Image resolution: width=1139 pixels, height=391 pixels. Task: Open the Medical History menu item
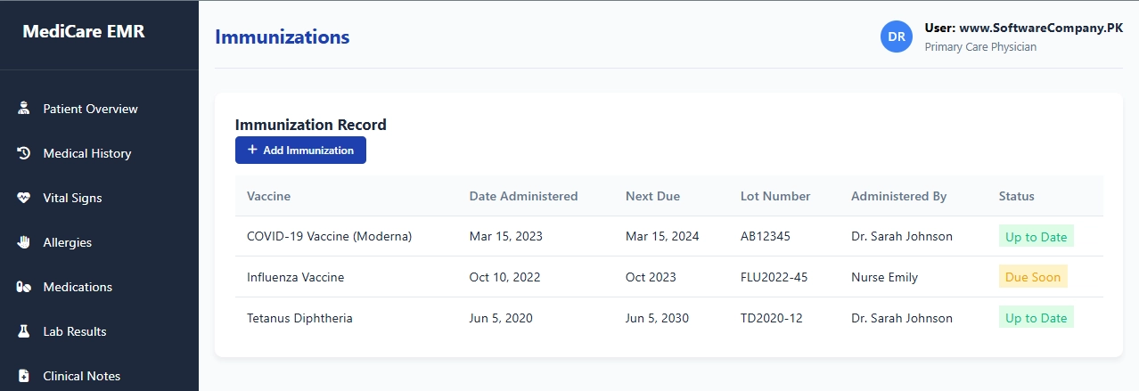pyautogui.click(x=87, y=153)
